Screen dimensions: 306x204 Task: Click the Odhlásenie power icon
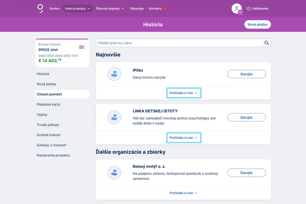pyautogui.click(x=249, y=9)
